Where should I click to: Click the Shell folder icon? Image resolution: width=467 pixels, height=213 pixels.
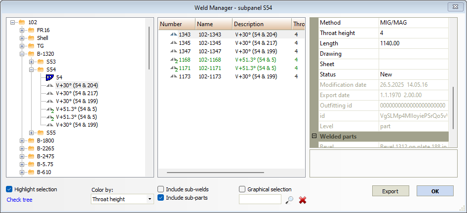(31, 38)
